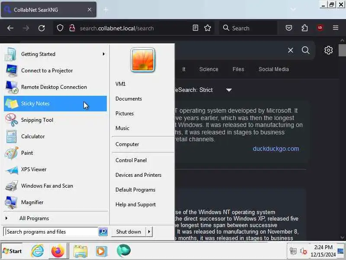Screen dimensions: 346x260
Task: Open the tab list chevron in Firefox
Action: [x=293, y=9]
